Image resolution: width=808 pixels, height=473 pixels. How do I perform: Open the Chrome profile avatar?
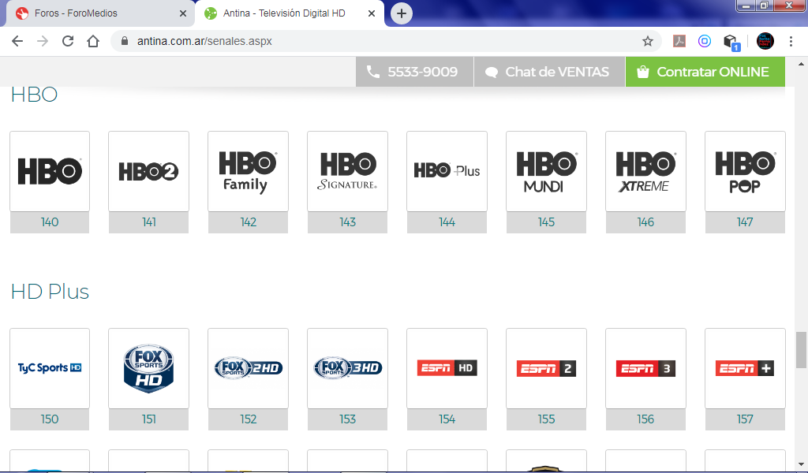click(x=765, y=41)
